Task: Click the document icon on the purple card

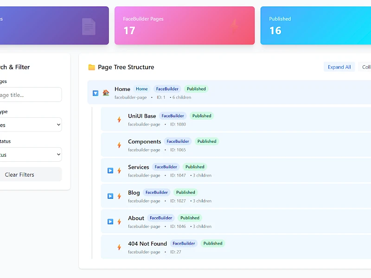Action: 89,25
